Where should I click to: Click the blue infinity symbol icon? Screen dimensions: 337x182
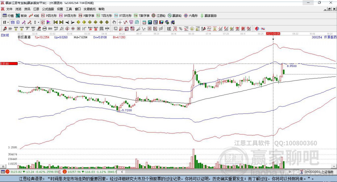tap(263, 29)
